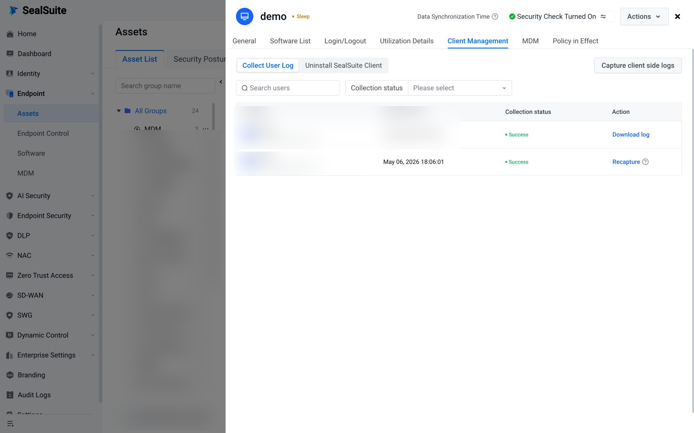Image resolution: width=694 pixels, height=433 pixels.
Task: Click the Audit Logs sidebar icon
Action: [10, 395]
